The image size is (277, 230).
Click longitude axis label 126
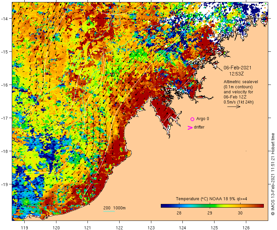tap(246, 228)
